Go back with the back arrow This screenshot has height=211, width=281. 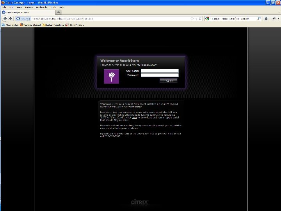click(x=5, y=18)
